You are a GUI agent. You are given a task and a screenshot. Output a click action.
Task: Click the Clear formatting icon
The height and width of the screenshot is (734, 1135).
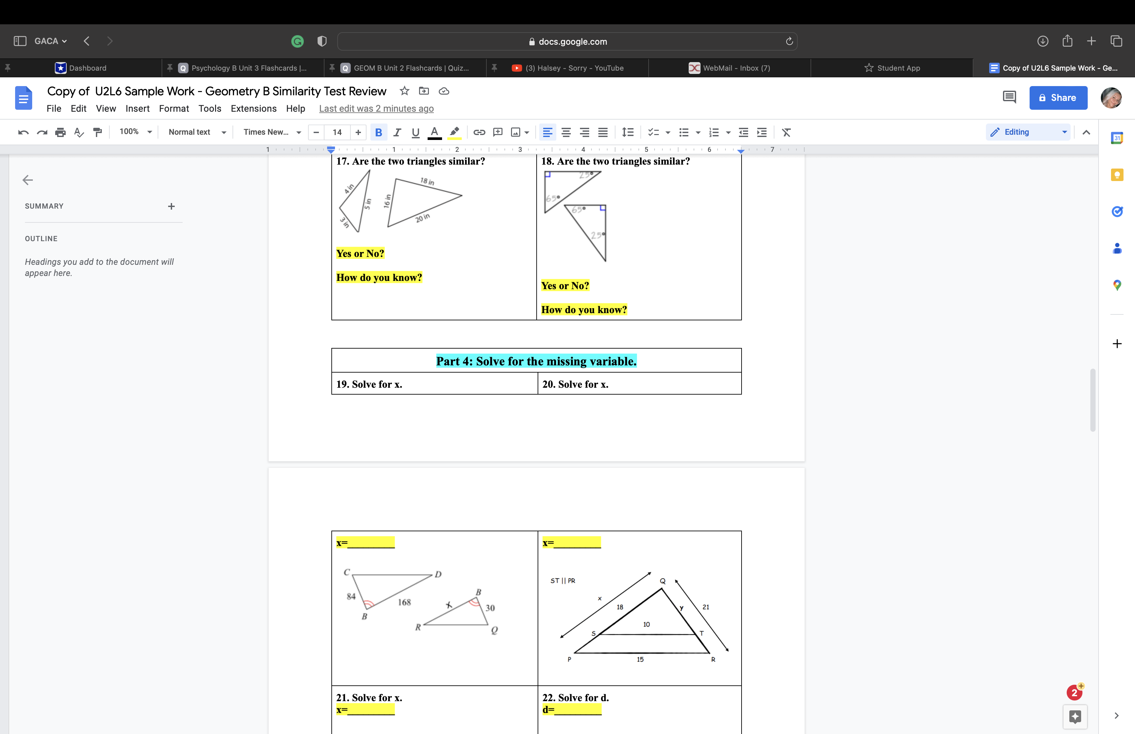pos(786,132)
